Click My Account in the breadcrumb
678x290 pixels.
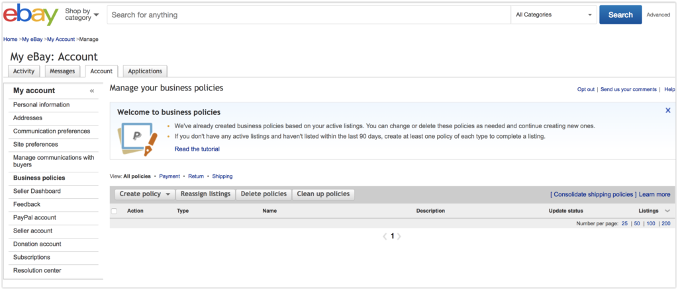pyautogui.click(x=61, y=39)
